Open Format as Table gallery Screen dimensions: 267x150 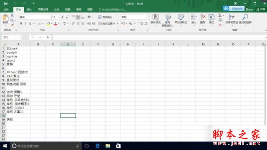click(168, 20)
